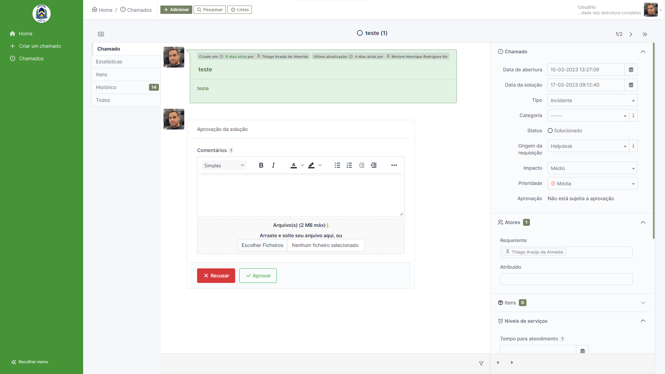Viewport: 665px width, 374px height.
Task: Open the Tipo dropdown showing Incidente
Action: (592, 100)
